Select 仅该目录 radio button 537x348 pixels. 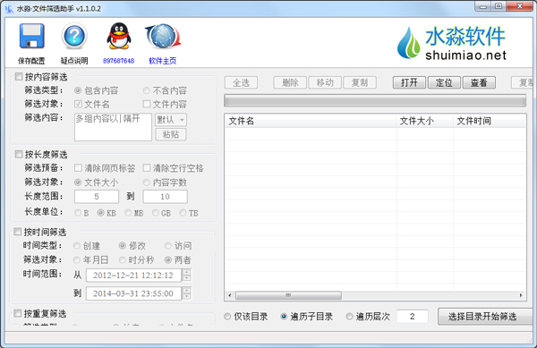click(227, 317)
